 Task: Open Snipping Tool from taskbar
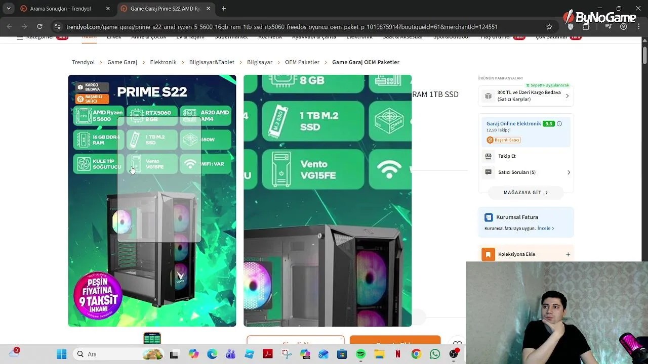pyautogui.click(x=286, y=354)
